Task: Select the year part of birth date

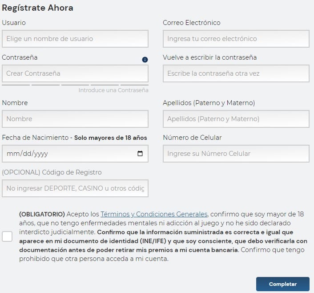Action: [40, 154]
